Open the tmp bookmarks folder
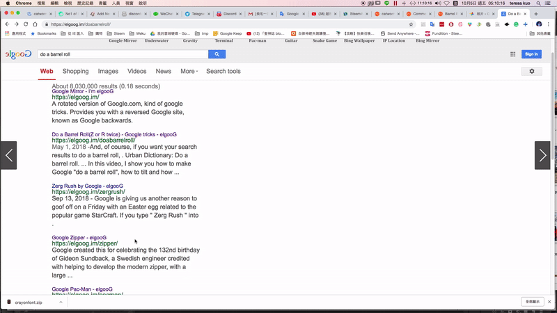Screen dimensions: 557x313 [x=202, y=33]
